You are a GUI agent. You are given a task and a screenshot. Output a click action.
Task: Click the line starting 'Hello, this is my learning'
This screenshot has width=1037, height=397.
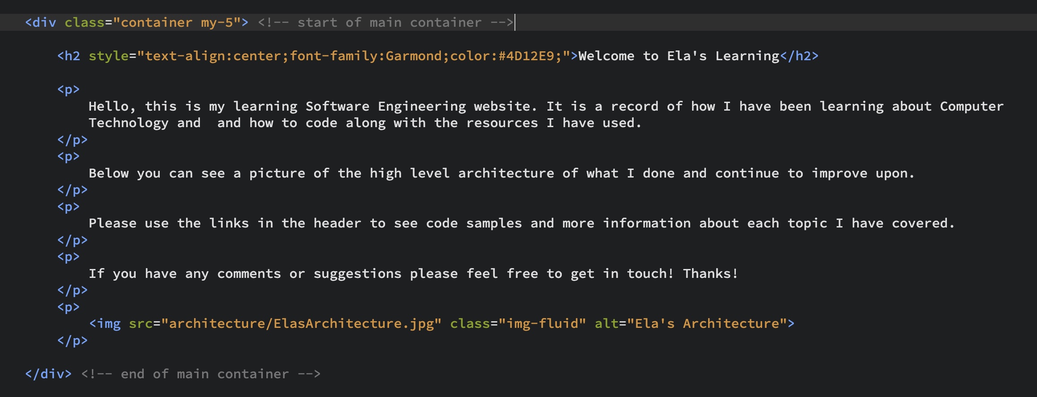coord(546,106)
